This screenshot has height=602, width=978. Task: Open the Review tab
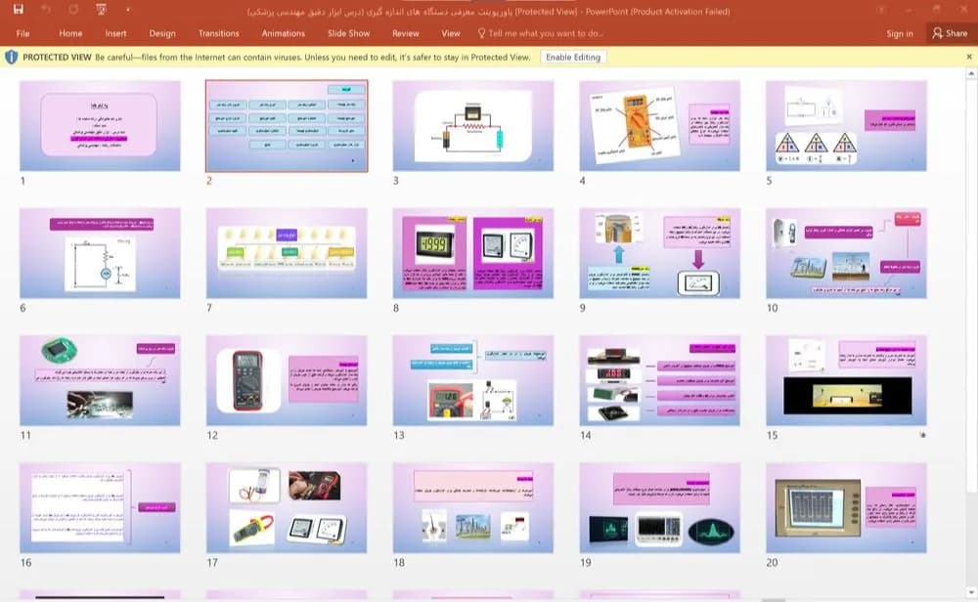[x=406, y=33]
